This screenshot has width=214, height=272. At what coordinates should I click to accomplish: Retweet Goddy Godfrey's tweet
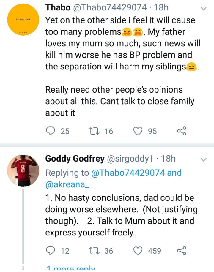click(93, 251)
